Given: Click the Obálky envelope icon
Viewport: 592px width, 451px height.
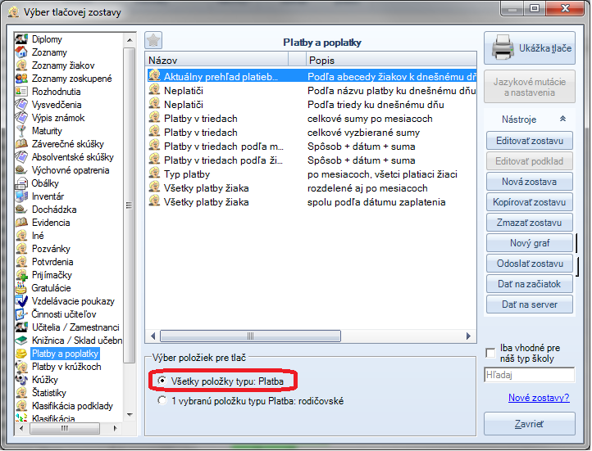Looking at the screenshot, I should [21, 183].
